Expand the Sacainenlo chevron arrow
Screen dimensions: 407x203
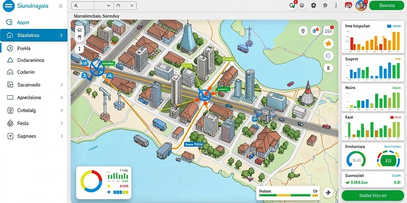[x=62, y=85]
